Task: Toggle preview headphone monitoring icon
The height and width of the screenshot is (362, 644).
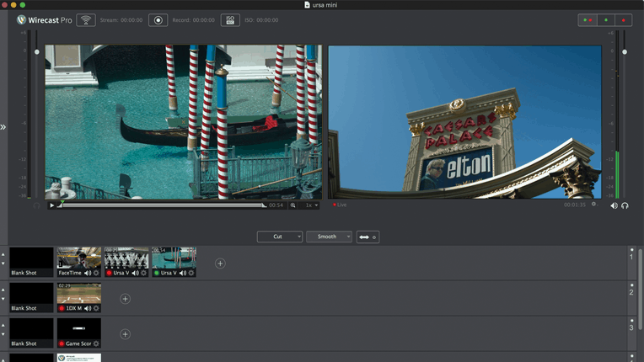Action: pyautogui.click(x=36, y=205)
